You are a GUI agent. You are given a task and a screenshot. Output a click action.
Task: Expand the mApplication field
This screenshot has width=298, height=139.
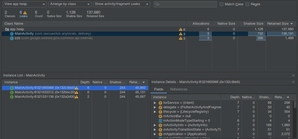pos(155,134)
